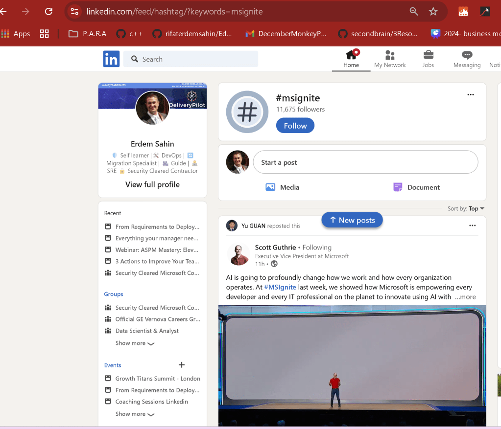Open the DecemberMonkeyP... Gmail bookmark
The width and height of the screenshot is (501, 429).
(x=286, y=34)
